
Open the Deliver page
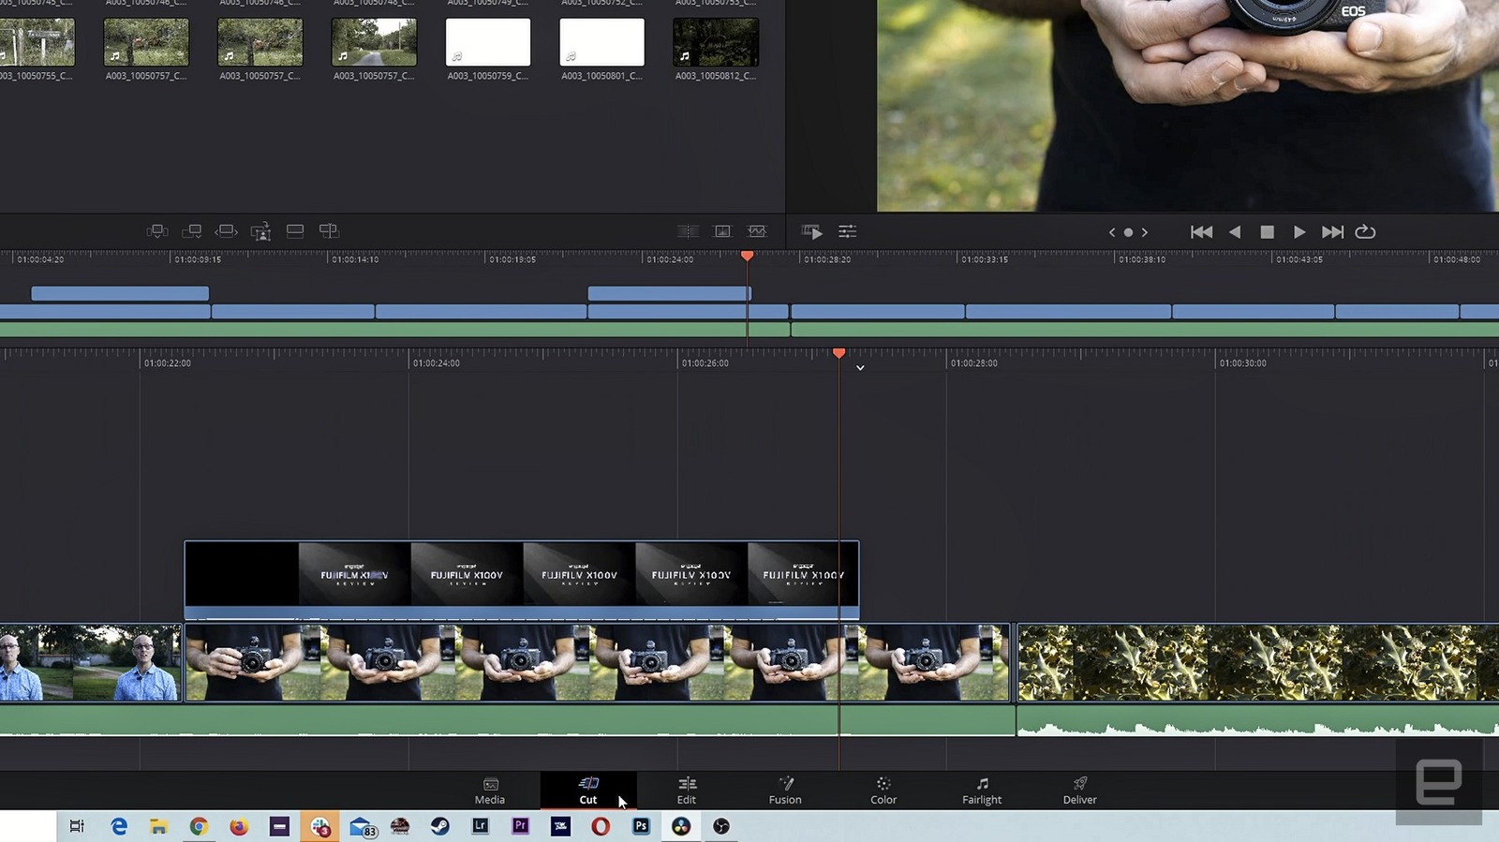(1079, 790)
